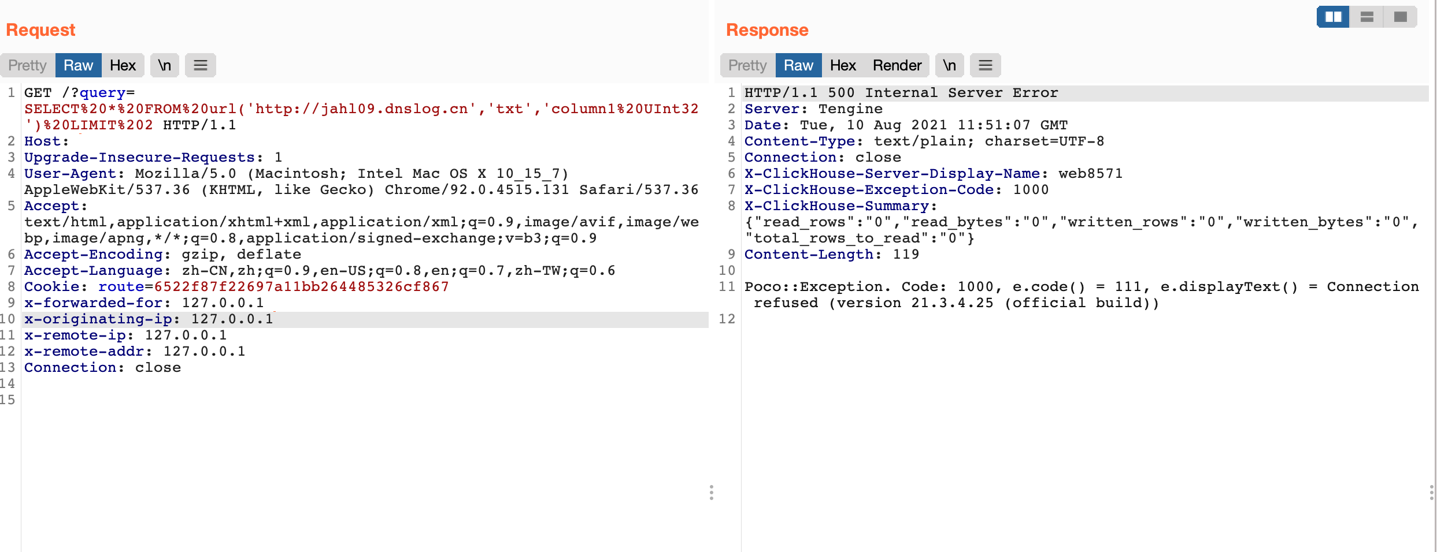Click the Response panel title
The image size is (1437, 552).
point(767,30)
